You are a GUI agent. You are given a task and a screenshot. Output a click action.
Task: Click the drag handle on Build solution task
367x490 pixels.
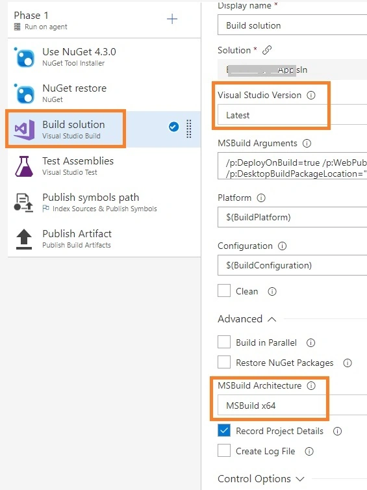tap(189, 129)
